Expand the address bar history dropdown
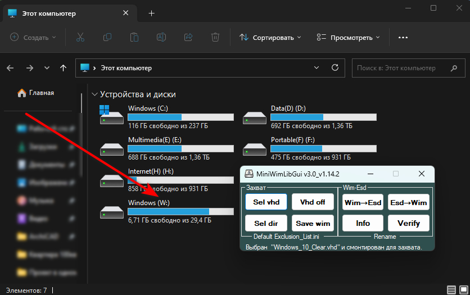The height and width of the screenshot is (295, 470). coord(316,67)
